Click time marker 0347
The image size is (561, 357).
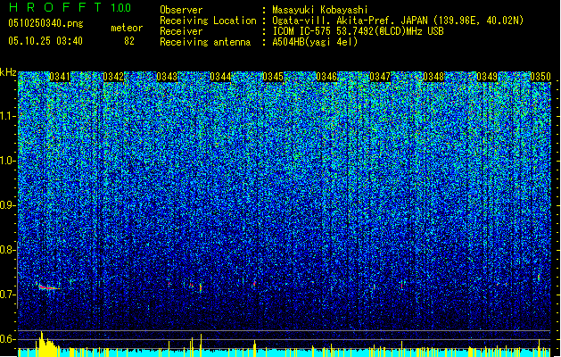(380, 77)
